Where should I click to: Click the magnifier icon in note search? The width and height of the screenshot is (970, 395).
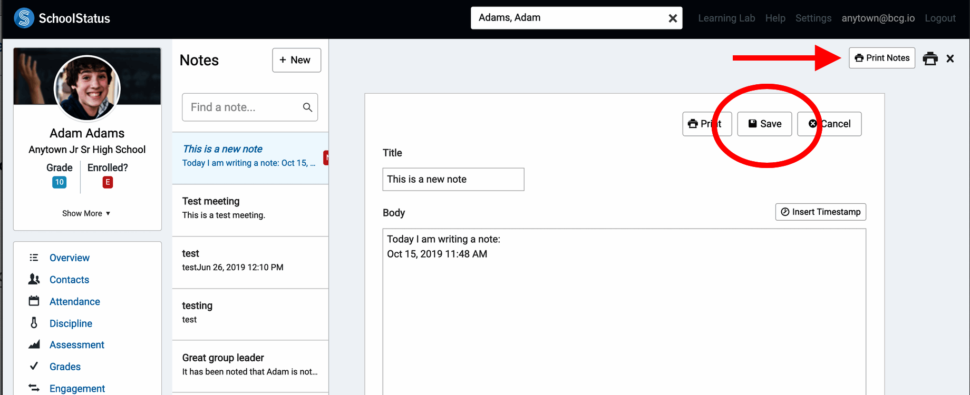coord(307,107)
